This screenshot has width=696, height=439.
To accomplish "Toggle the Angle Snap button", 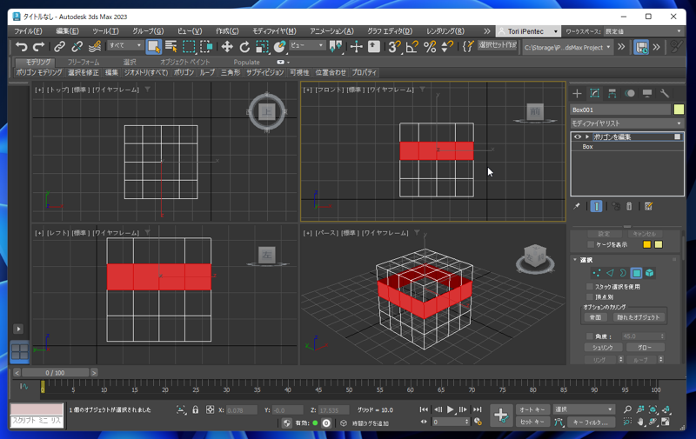I will click(412, 47).
